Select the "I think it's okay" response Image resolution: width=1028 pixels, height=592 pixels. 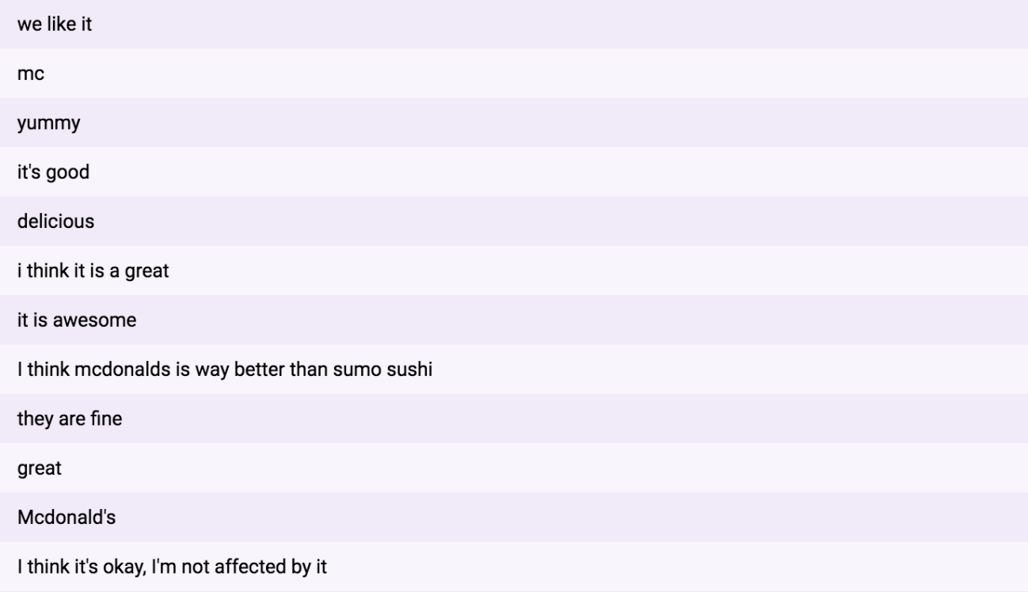click(x=172, y=567)
